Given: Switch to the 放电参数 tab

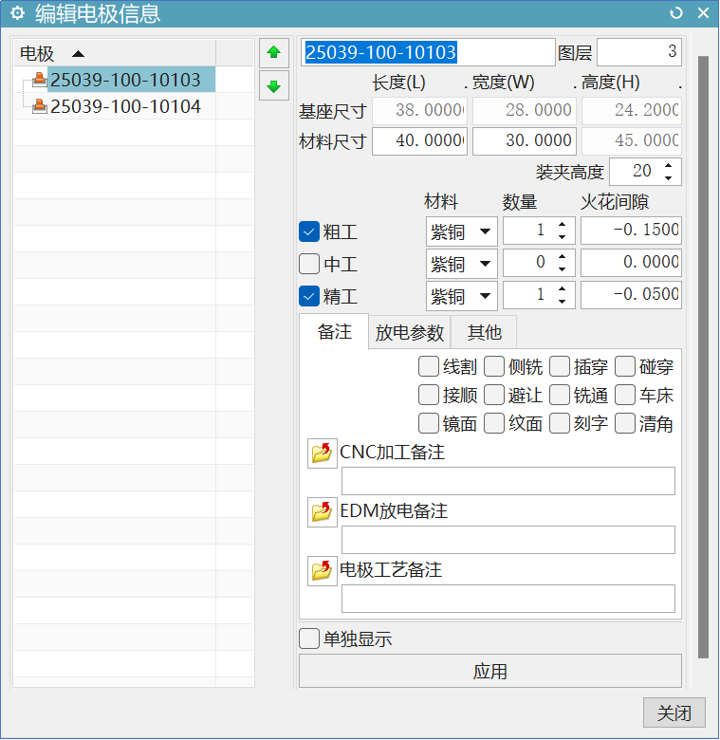Looking at the screenshot, I should 409,332.
